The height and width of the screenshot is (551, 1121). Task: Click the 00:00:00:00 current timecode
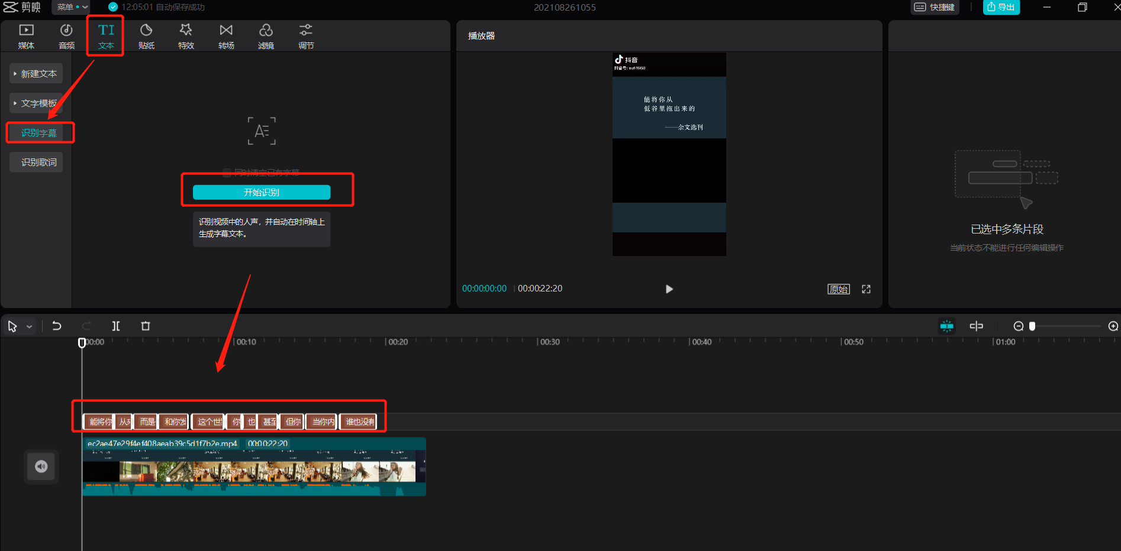(484, 289)
